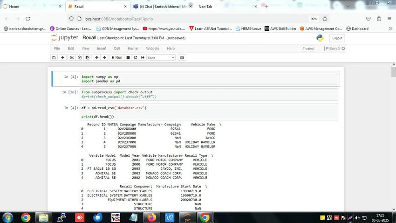Click the subprocess import code cell
This screenshot has width=396, height=223.
(209, 94)
